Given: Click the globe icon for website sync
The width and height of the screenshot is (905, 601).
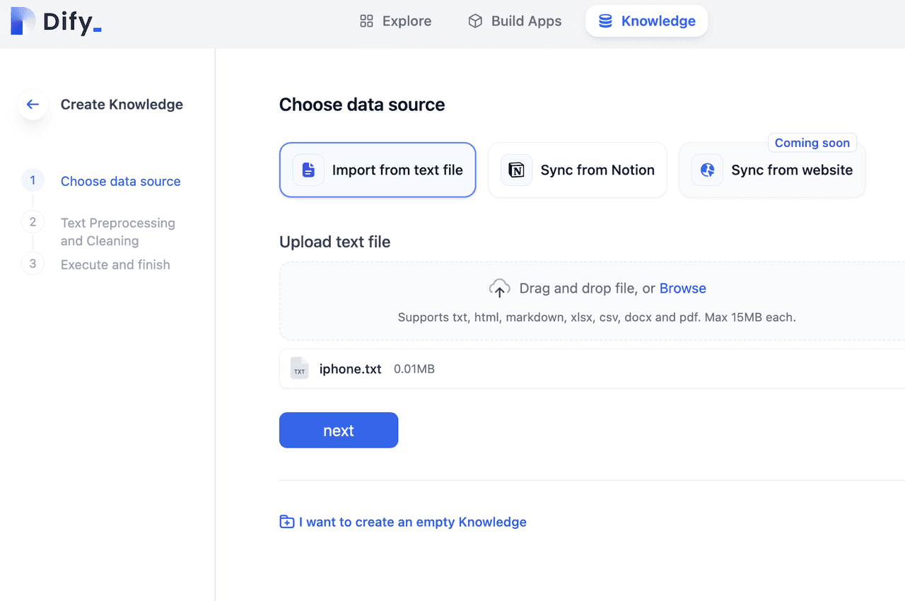Looking at the screenshot, I should pos(707,170).
